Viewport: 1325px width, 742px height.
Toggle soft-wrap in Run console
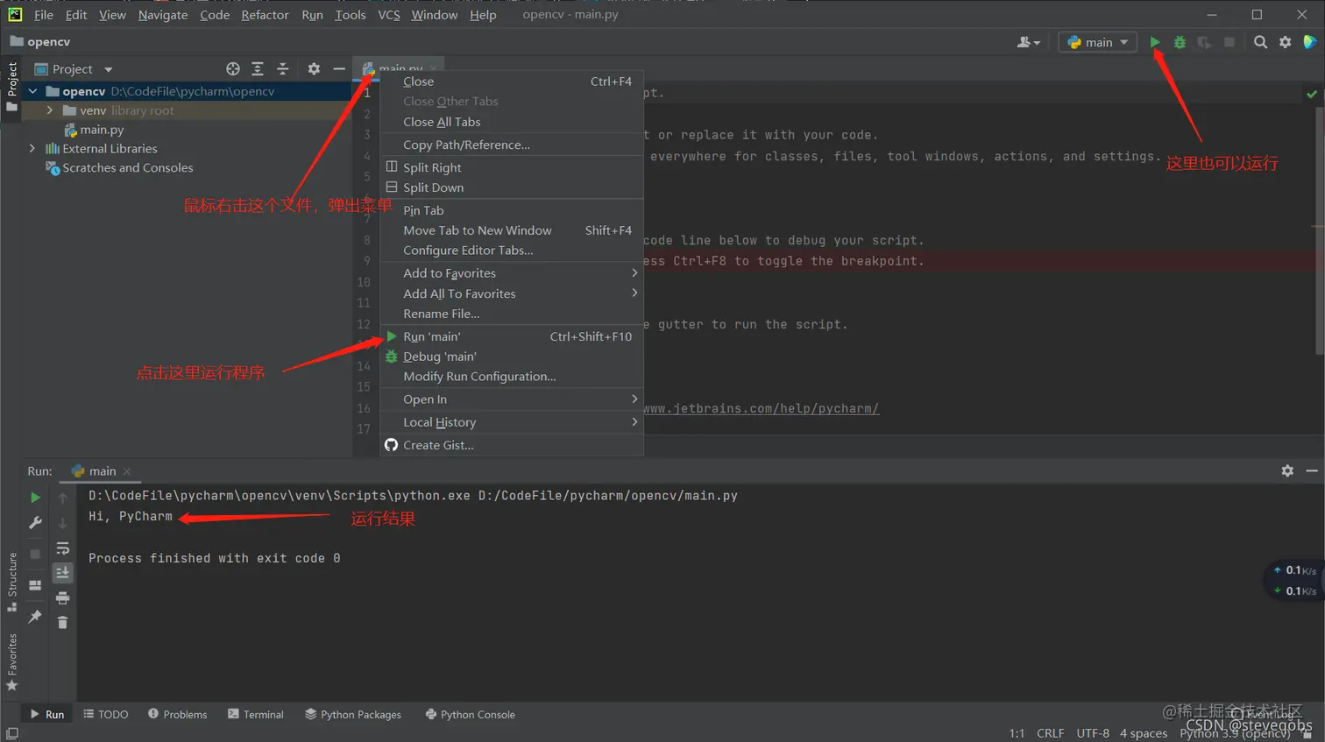click(x=62, y=548)
